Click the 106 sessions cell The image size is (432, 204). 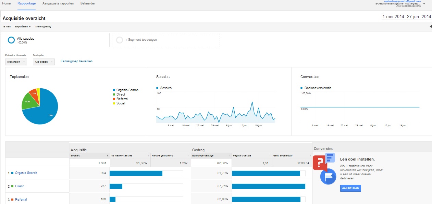point(103,200)
